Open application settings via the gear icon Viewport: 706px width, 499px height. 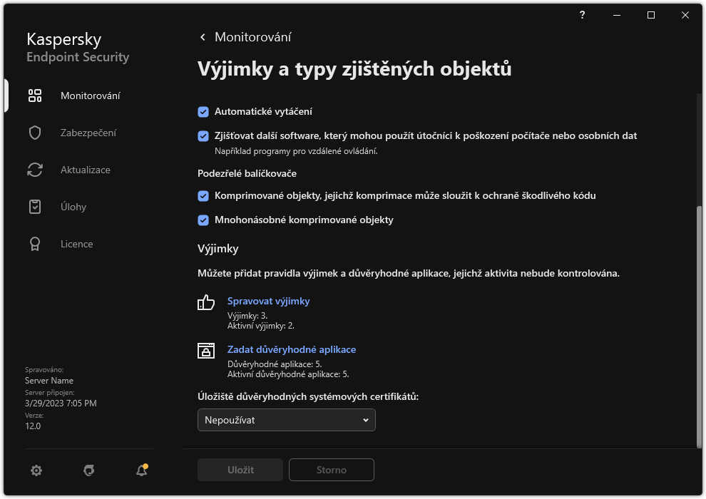coord(36,470)
